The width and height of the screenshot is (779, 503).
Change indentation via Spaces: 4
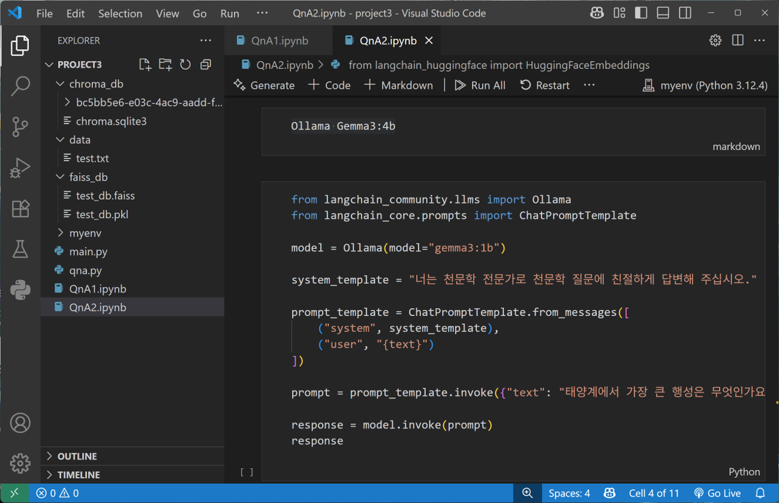(x=569, y=493)
